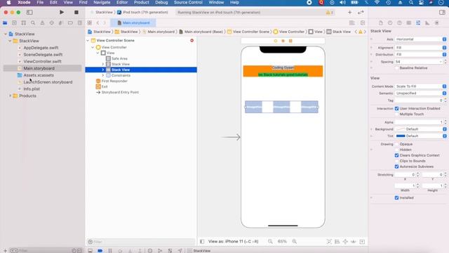Enable Multiple Touch checkbox
This screenshot has height=253, width=449.
(x=396, y=114)
